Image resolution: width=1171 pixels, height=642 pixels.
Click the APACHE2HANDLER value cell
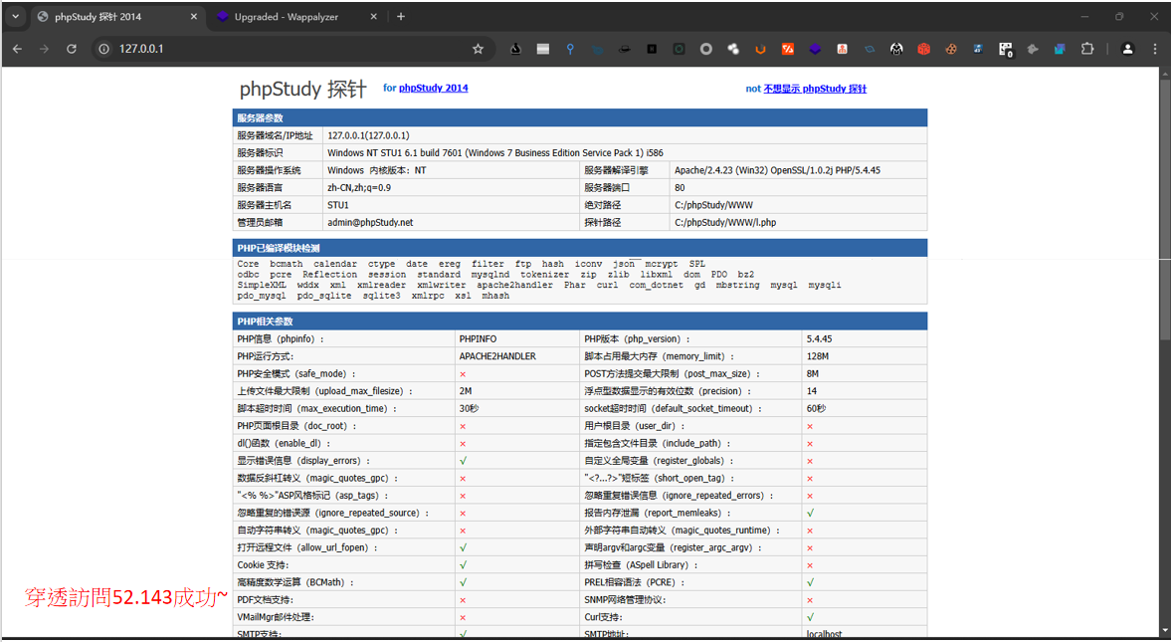tap(497, 356)
